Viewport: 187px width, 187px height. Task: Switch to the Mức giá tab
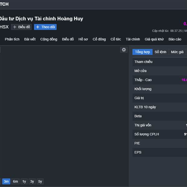[x=177, y=52]
